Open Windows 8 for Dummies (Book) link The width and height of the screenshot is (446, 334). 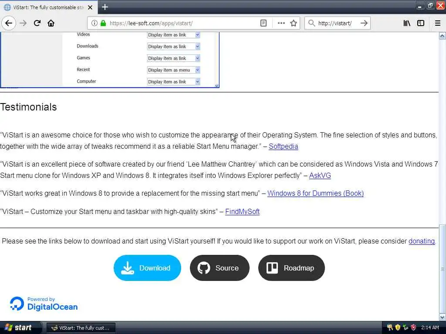pos(315,193)
